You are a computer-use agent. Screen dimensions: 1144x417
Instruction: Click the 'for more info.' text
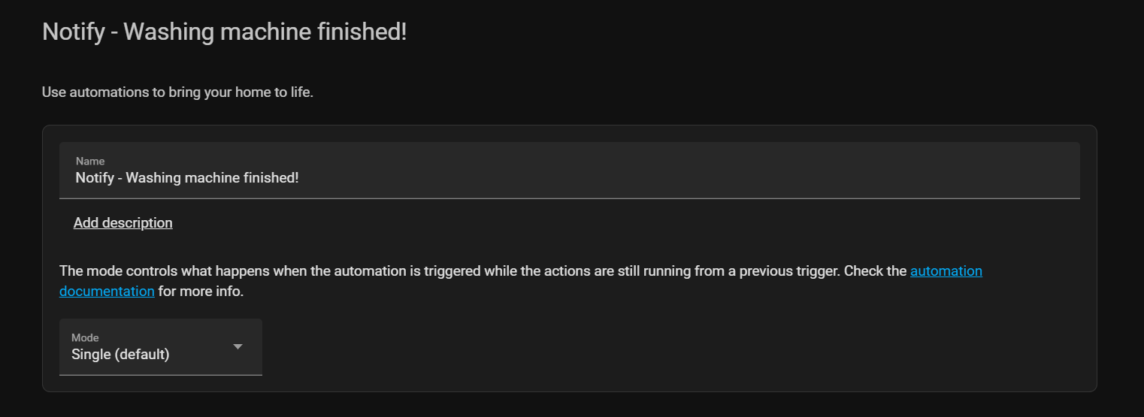[201, 292]
